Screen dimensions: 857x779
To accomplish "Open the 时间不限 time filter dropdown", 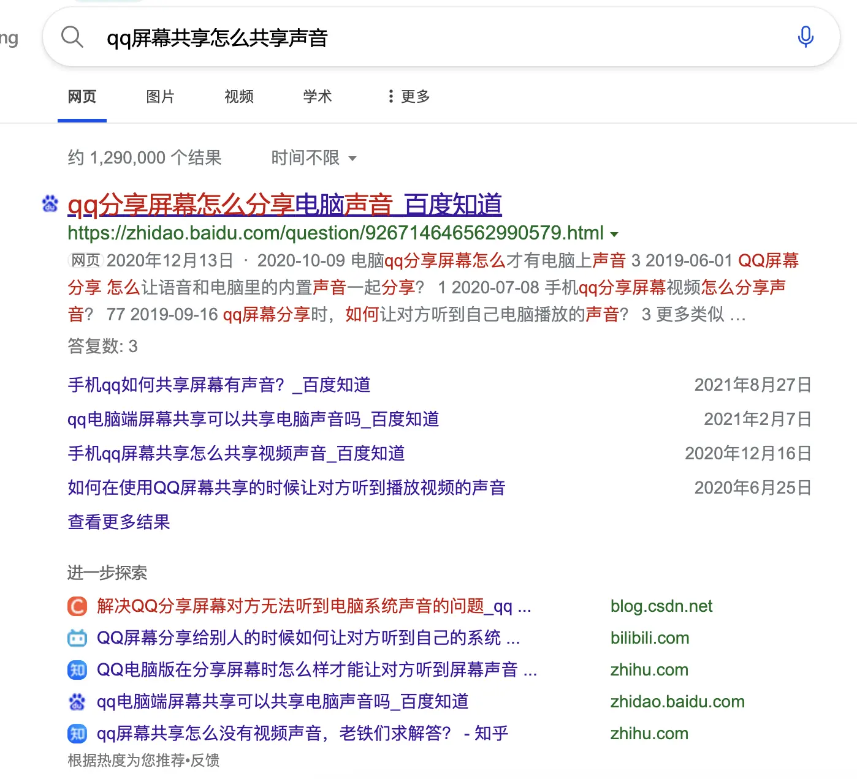I will [x=313, y=158].
